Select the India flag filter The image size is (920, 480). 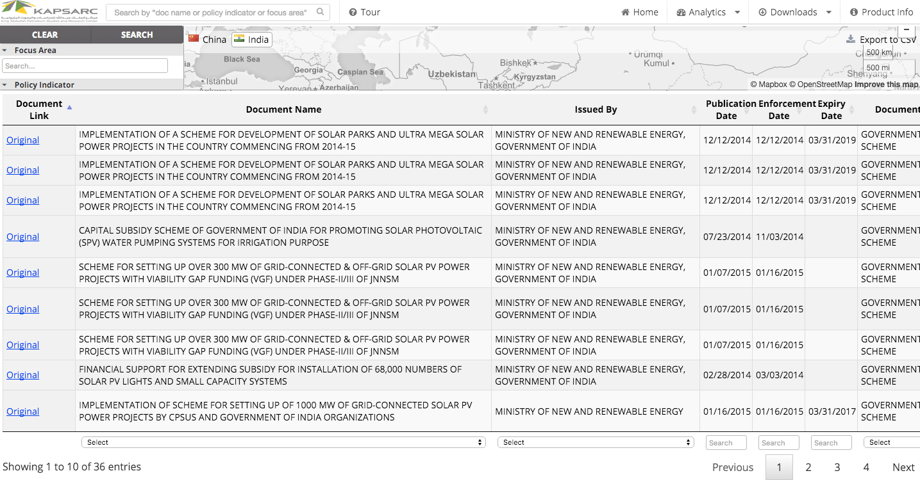coord(251,40)
